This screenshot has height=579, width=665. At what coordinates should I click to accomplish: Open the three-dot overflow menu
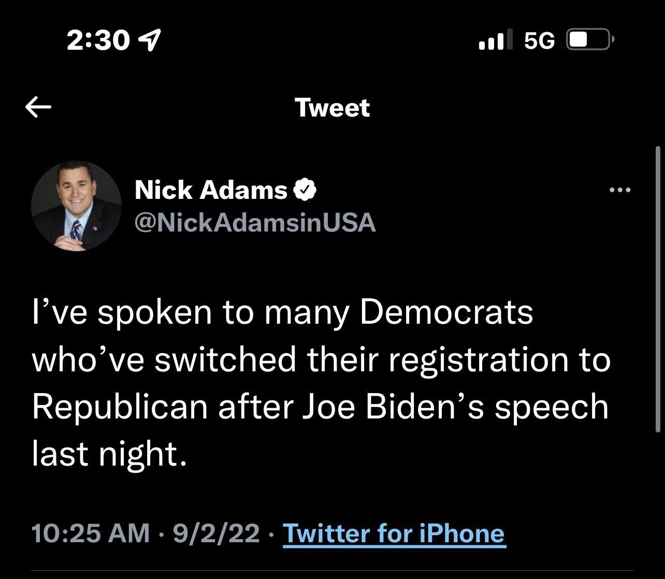click(620, 190)
